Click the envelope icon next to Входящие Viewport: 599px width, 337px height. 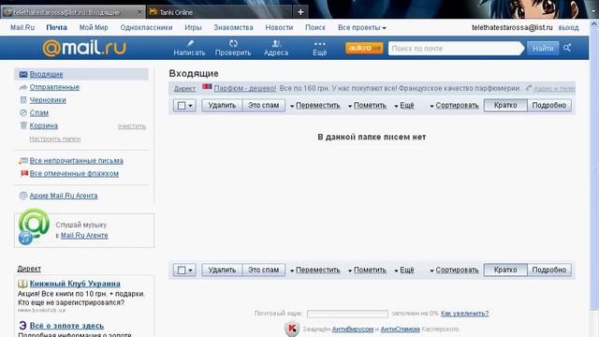coord(23,74)
